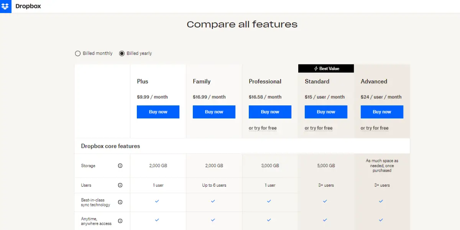Try the Professional plan for free
Viewport: 460px width, 230px height.
(x=263, y=128)
